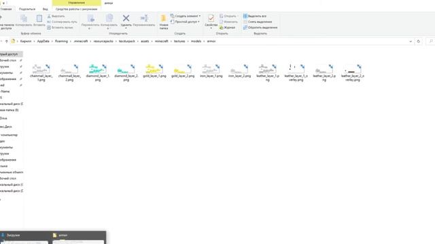Expand the arrow under Удалить
435x244 pixels.
click(x=126, y=28)
